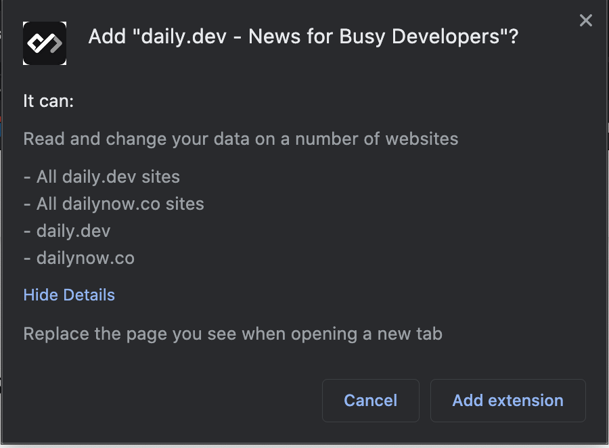Click the 'All dailynow.co sites' list entry
The height and width of the screenshot is (448, 609).
tap(114, 204)
